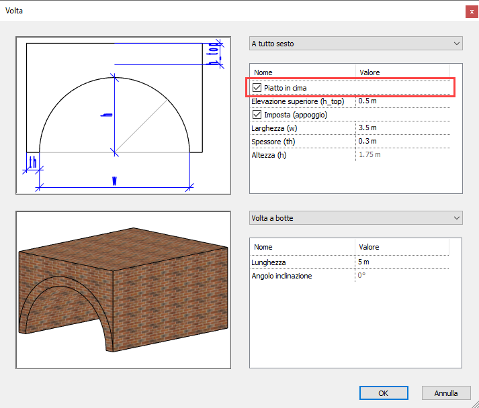Image resolution: width=479 pixels, height=408 pixels.
Task: Select the Lunghezza label
Action: [269, 263]
